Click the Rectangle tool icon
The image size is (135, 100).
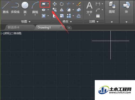44,4
